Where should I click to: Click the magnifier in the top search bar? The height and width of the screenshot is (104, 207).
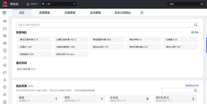202,4
